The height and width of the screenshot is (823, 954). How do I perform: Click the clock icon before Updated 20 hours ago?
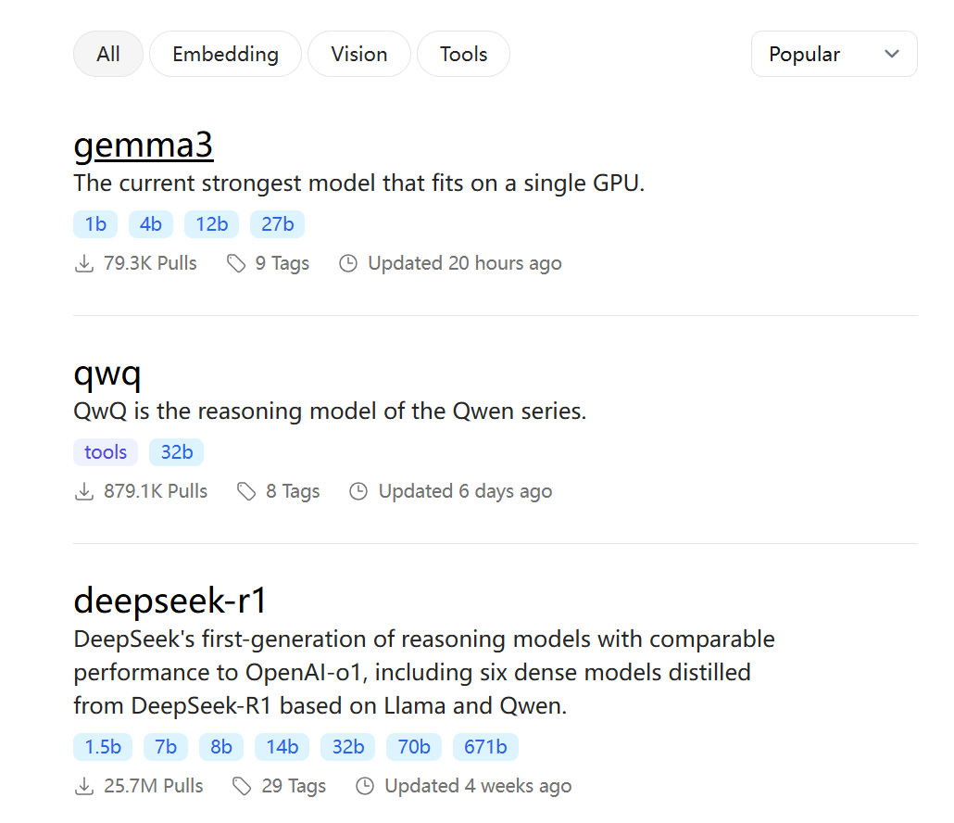348,263
